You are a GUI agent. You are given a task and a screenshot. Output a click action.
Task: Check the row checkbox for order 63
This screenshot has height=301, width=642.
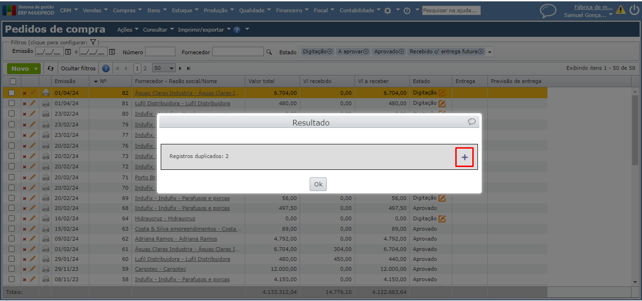coord(12,229)
